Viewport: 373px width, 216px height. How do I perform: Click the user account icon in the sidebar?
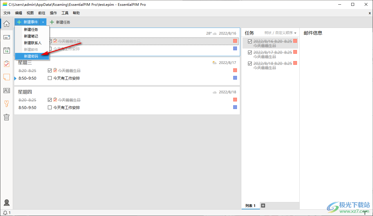pyautogui.click(x=6, y=203)
